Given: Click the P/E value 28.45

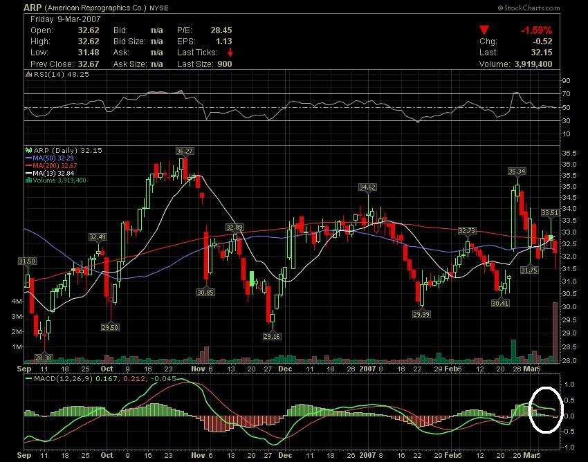Looking at the screenshot, I should pos(221,30).
